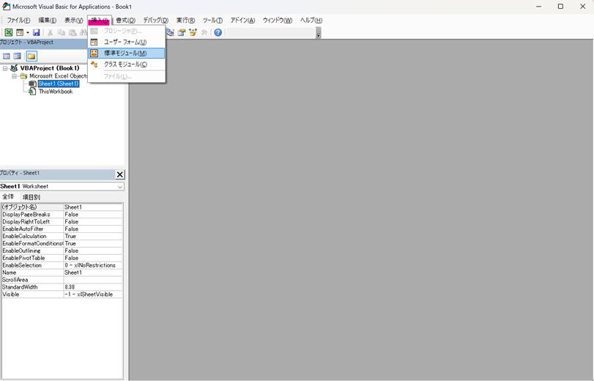Click the Name property value Sheet1
Viewport: 594px width, 381px height.
(x=93, y=273)
